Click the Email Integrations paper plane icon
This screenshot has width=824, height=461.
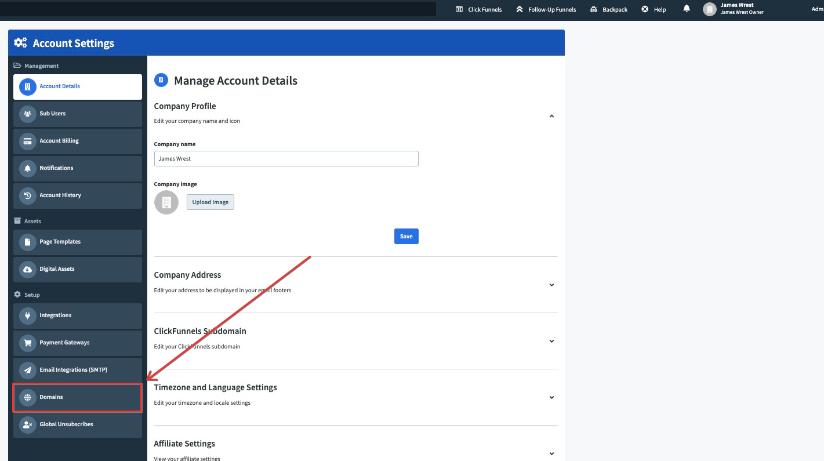click(x=27, y=370)
